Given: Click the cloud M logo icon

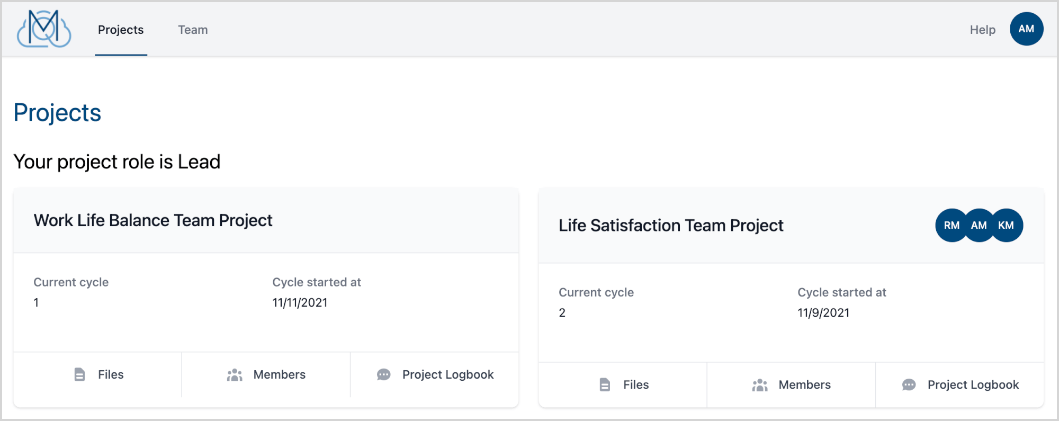Looking at the screenshot, I should pos(44,29).
